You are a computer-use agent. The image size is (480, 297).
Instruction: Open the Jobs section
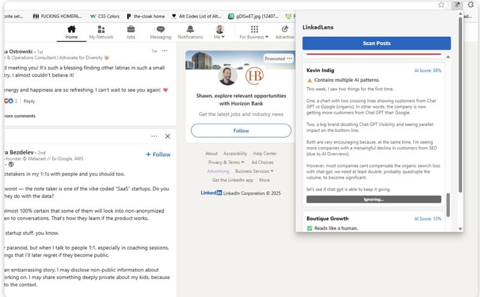click(x=131, y=32)
